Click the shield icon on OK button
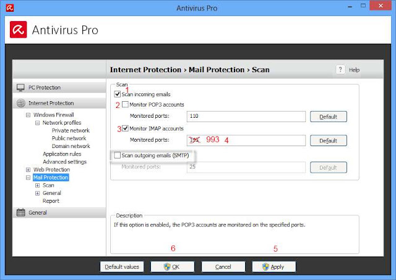 point(167,266)
